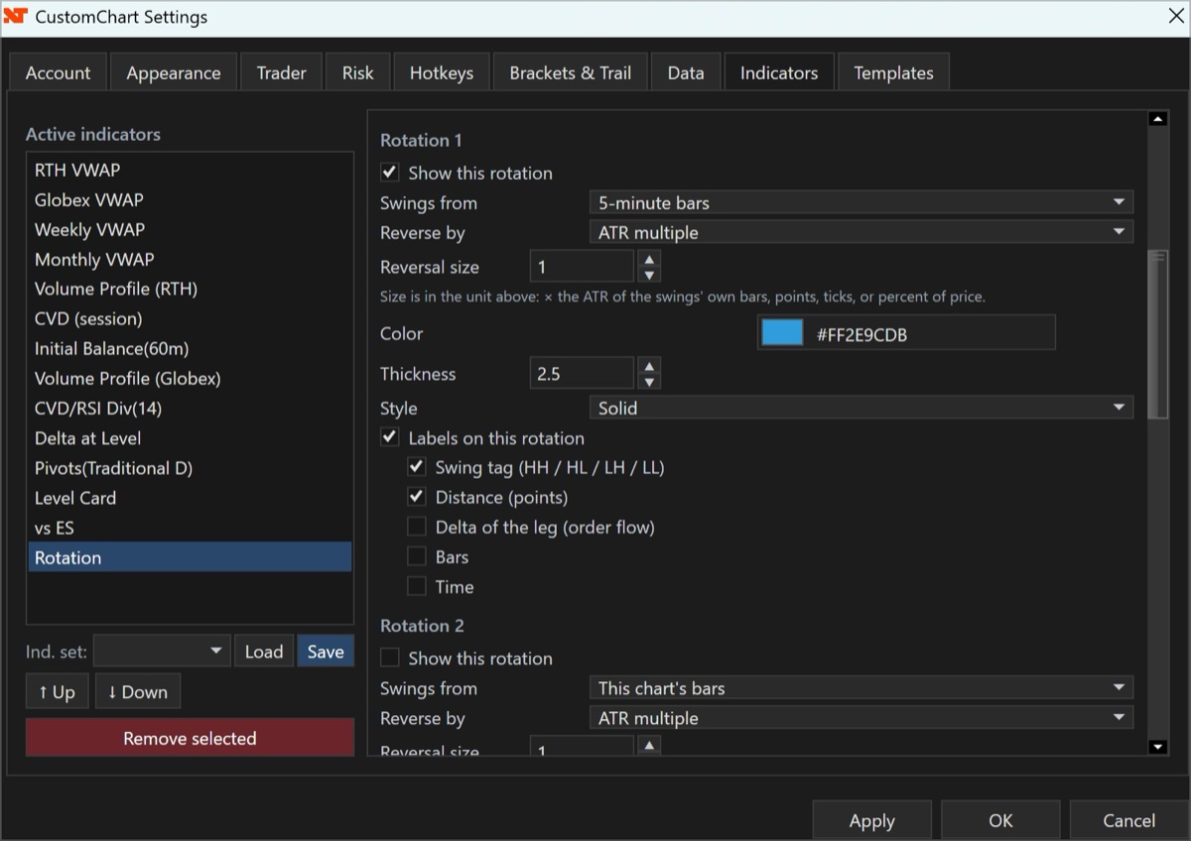Click the scroll-down arrow of settings panel

point(1156,746)
